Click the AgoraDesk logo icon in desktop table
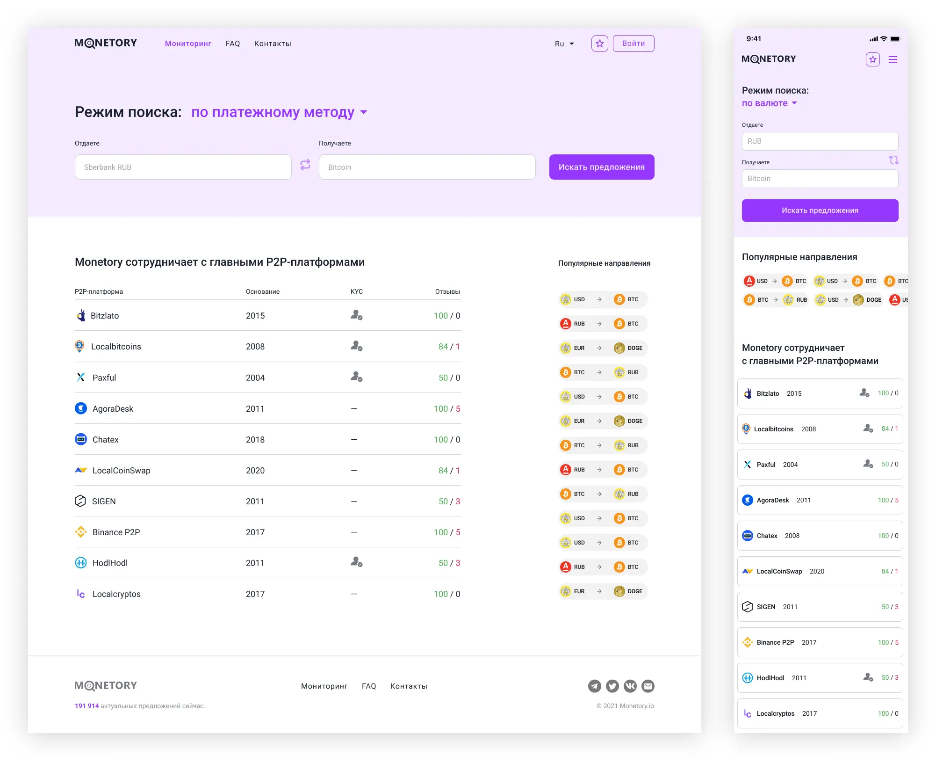This screenshot has height=763, width=936. [x=81, y=408]
